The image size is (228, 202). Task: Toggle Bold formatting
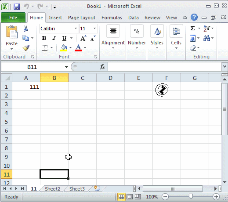click(x=44, y=38)
